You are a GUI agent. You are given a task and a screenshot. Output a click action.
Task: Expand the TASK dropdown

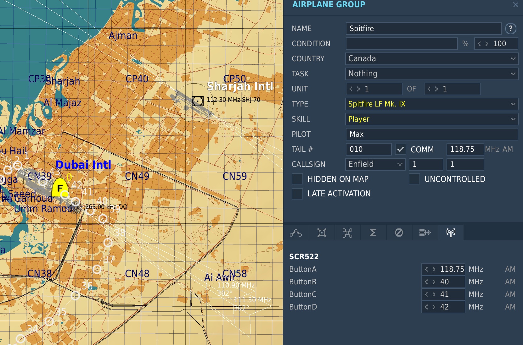pyautogui.click(x=432, y=74)
